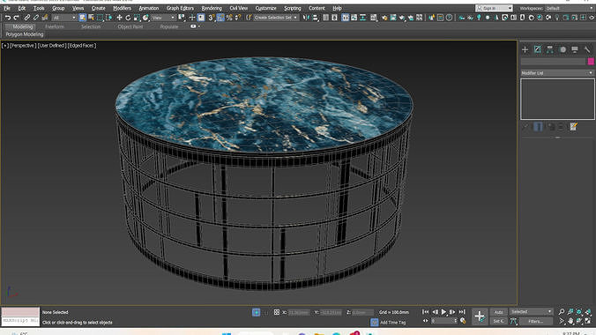
Task: Open the Edged Faces shading menu
Action: 82,45
